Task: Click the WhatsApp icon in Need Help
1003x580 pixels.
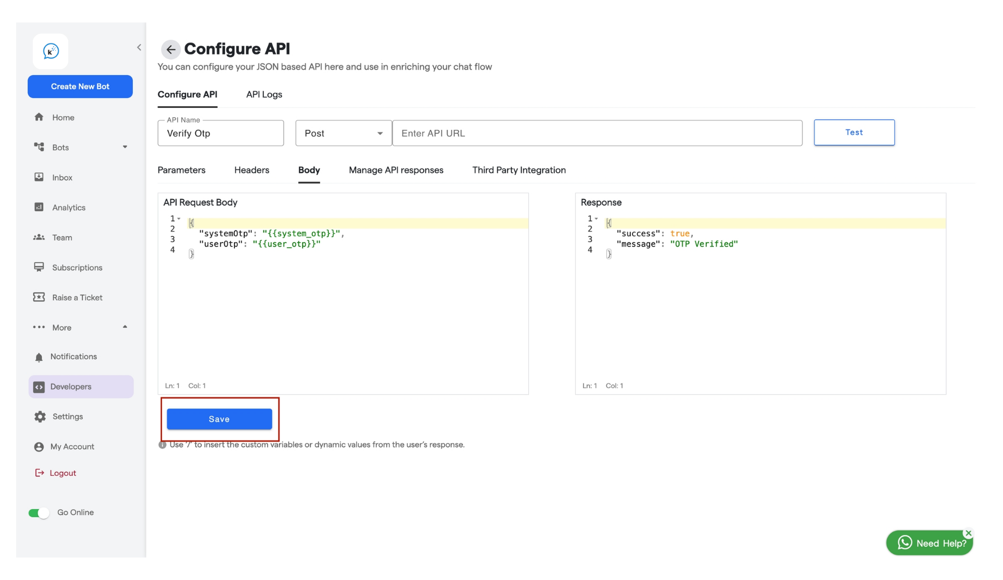Action: pos(905,543)
